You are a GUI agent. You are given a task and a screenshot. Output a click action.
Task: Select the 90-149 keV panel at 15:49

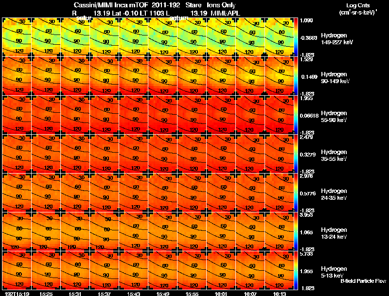click(x=163, y=76)
